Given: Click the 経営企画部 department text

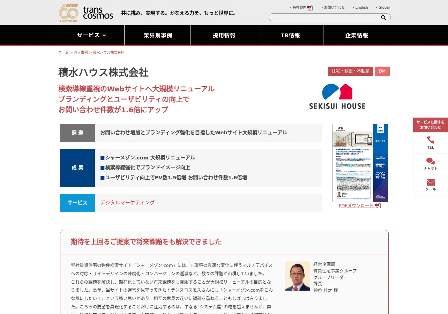Looking at the screenshot, I should point(324,264).
